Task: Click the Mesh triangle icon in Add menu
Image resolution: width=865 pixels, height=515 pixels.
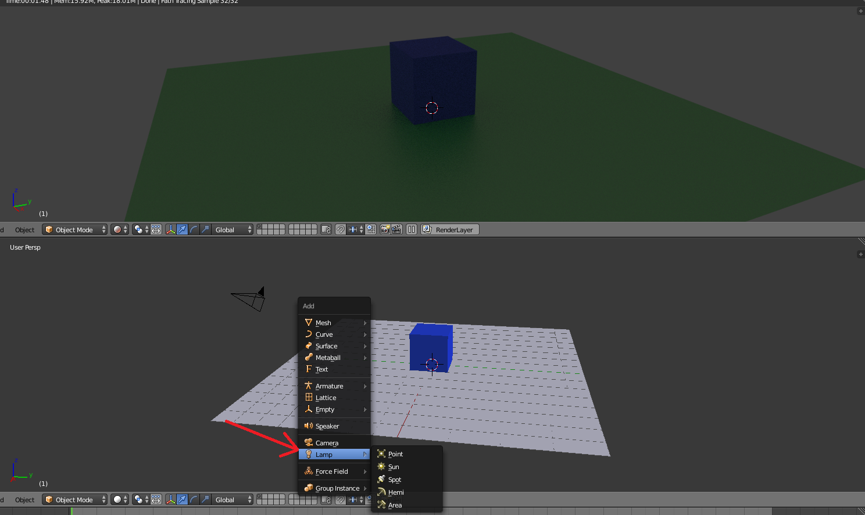Action: (x=309, y=322)
